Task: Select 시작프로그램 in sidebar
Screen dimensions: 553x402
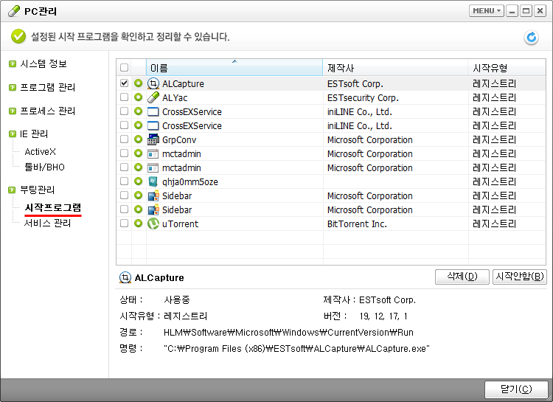Action: pos(53,207)
